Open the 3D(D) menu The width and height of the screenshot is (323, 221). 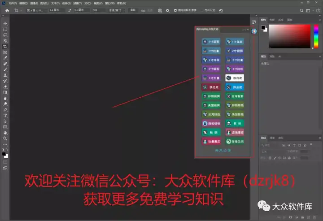pos(88,3)
